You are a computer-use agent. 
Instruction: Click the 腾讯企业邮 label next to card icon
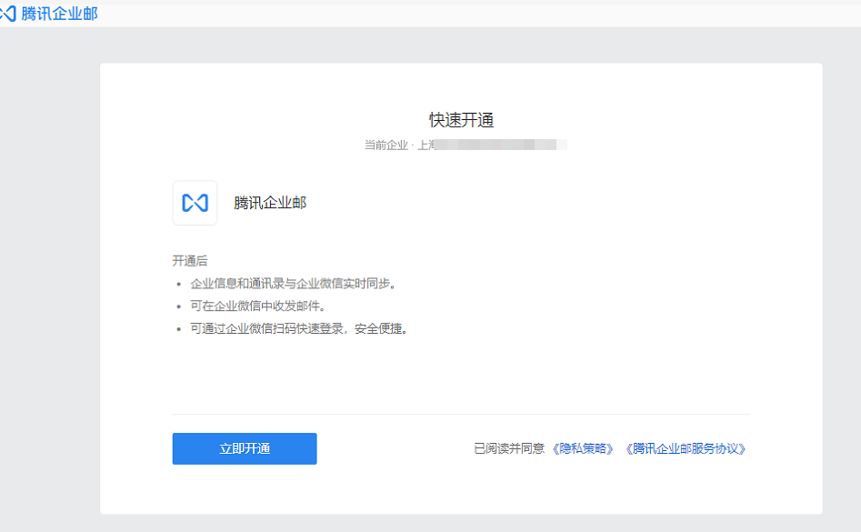coord(271,202)
